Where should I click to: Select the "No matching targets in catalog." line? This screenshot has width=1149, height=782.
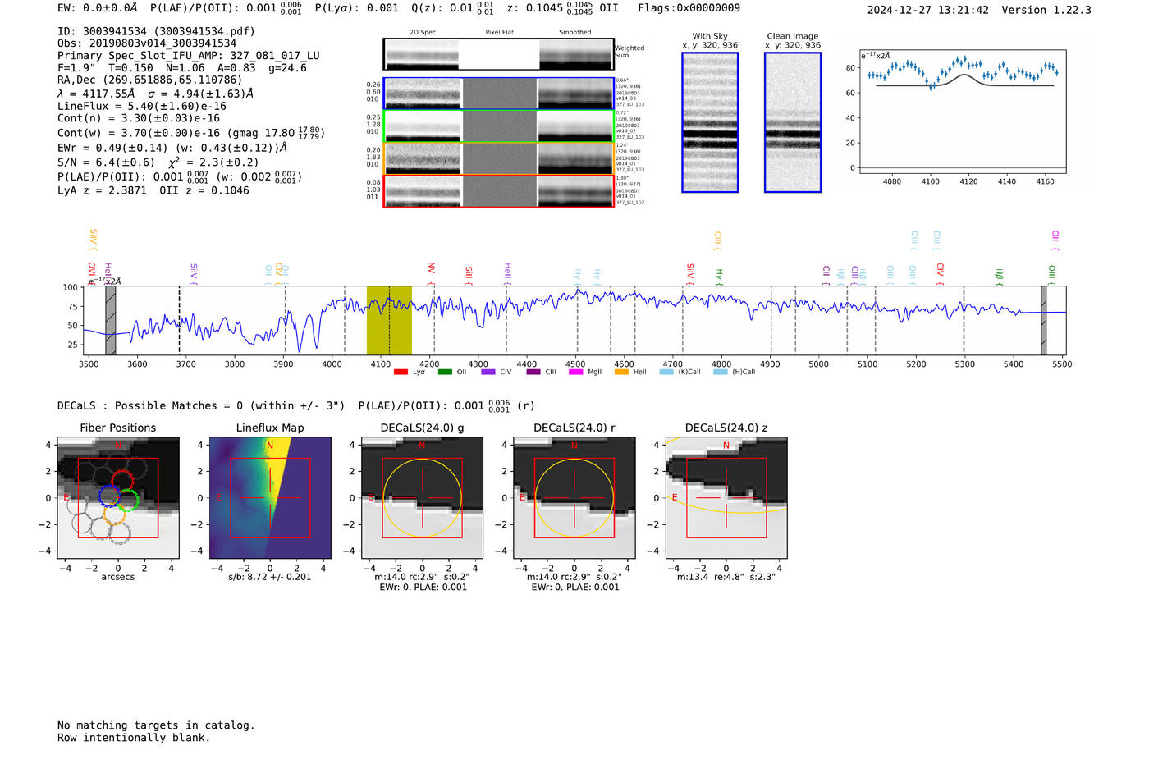pyautogui.click(x=156, y=725)
